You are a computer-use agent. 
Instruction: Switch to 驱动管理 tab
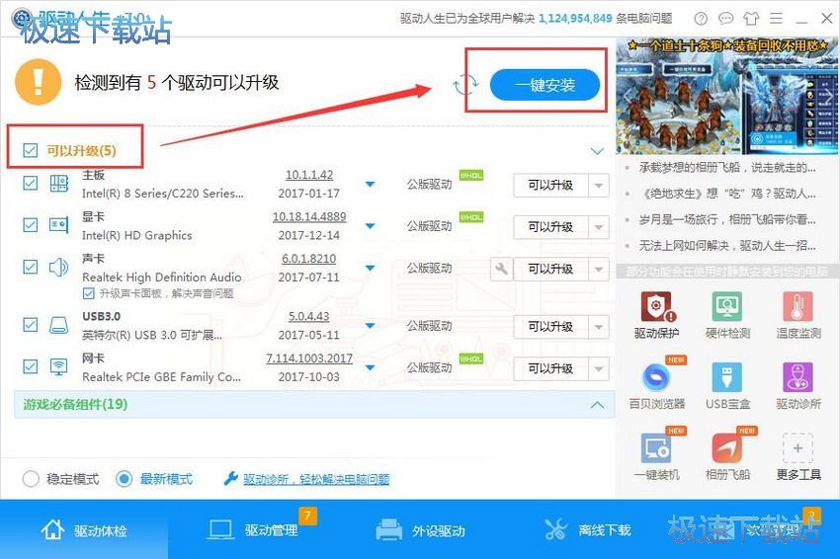click(252, 530)
